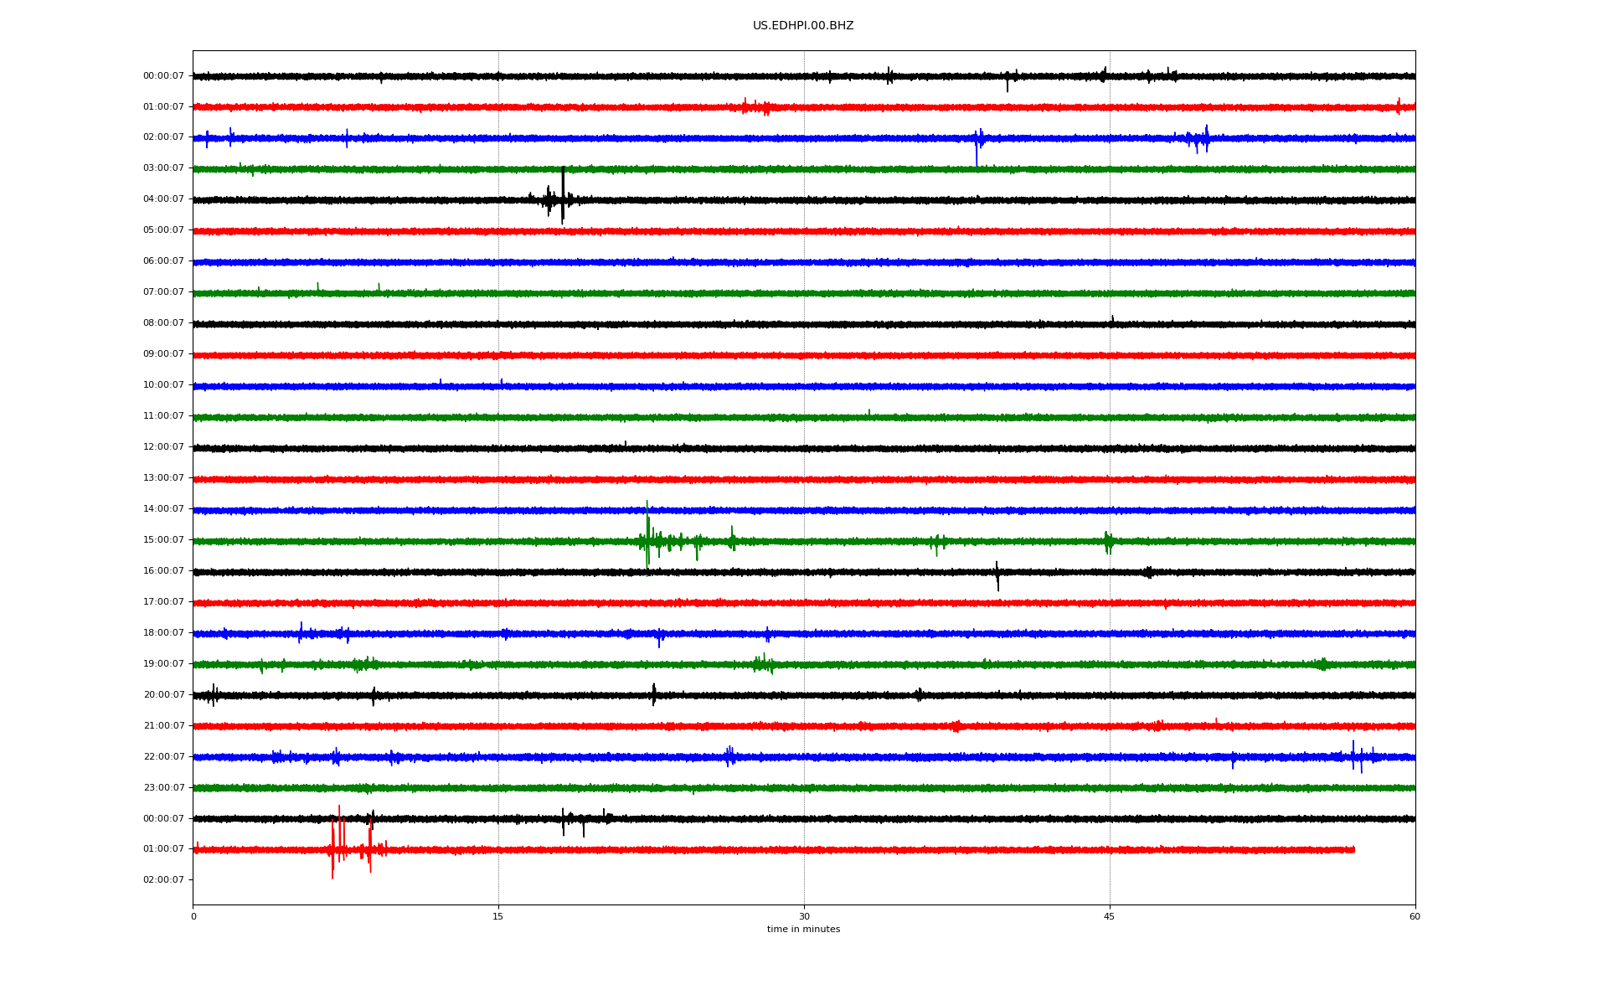Image resolution: width=1608 pixels, height=1005 pixels.
Task: Select the 13:00:07 trace label
Action: tap(163, 478)
